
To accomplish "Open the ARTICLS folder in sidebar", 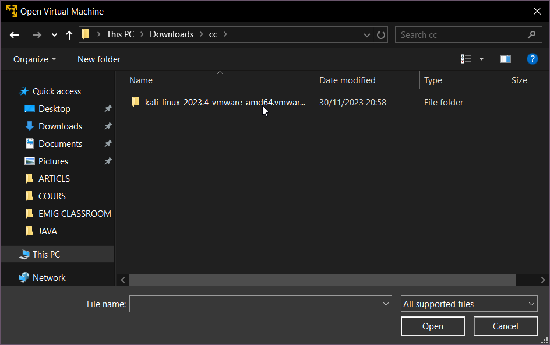I will click(x=54, y=179).
